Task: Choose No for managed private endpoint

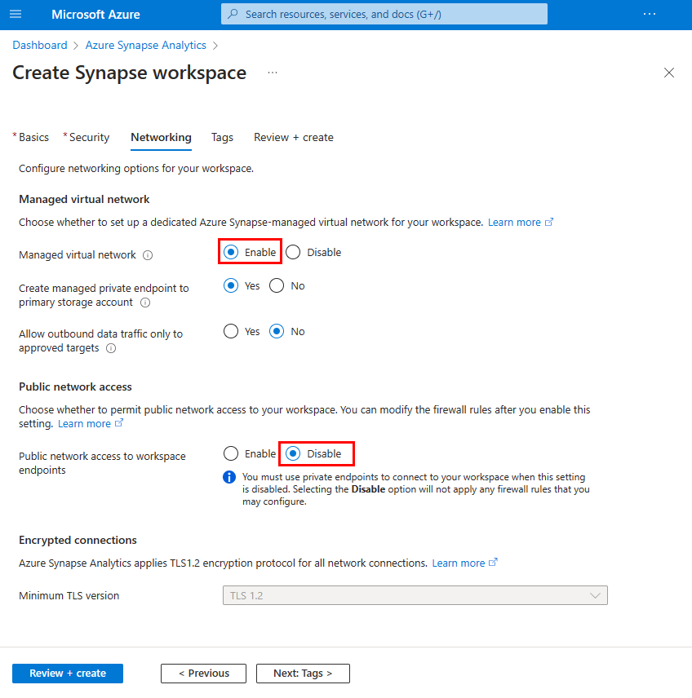Action: 277,285
